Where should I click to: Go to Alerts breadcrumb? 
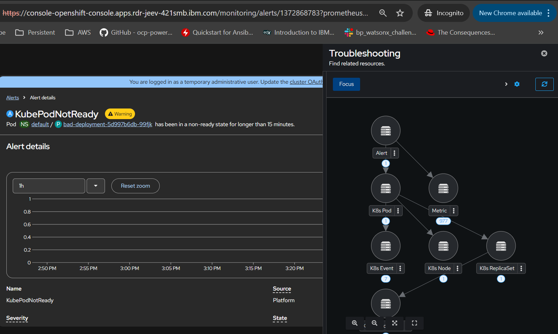(13, 98)
